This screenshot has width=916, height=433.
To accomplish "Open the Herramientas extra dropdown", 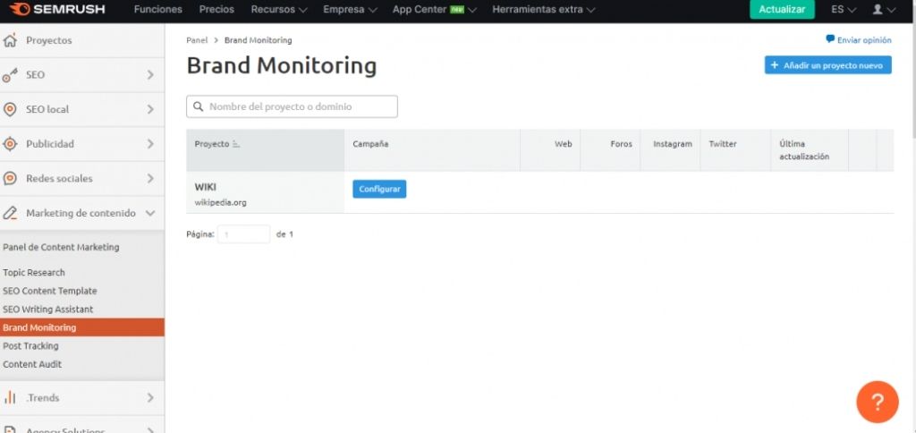I will pos(544,9).
